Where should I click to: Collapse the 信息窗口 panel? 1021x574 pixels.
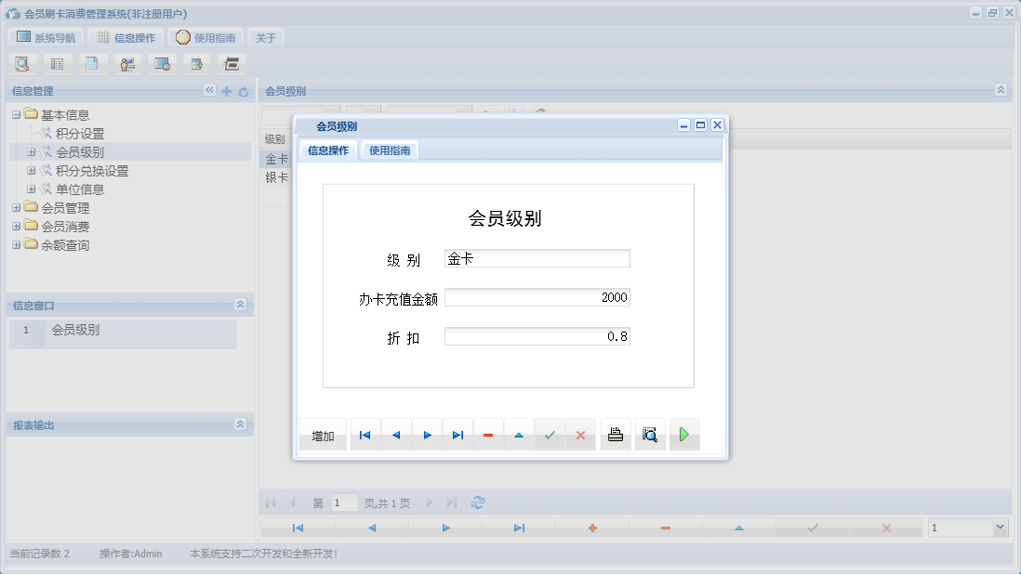pos(239,305)
